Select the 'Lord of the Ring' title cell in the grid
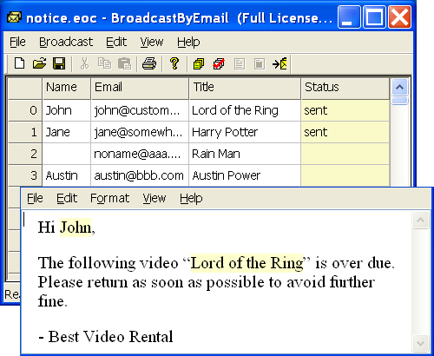434x356 pixels. tap(245, 110)
